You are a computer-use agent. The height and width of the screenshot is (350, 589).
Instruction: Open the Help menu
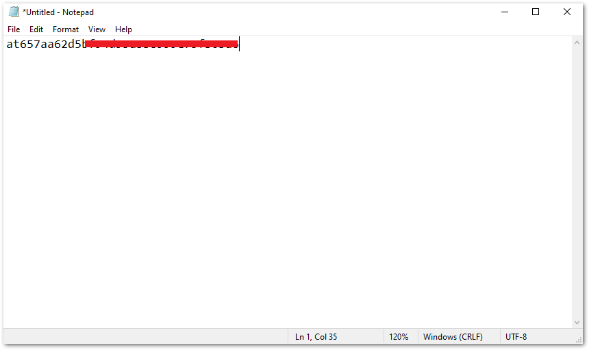click(123, 29)
